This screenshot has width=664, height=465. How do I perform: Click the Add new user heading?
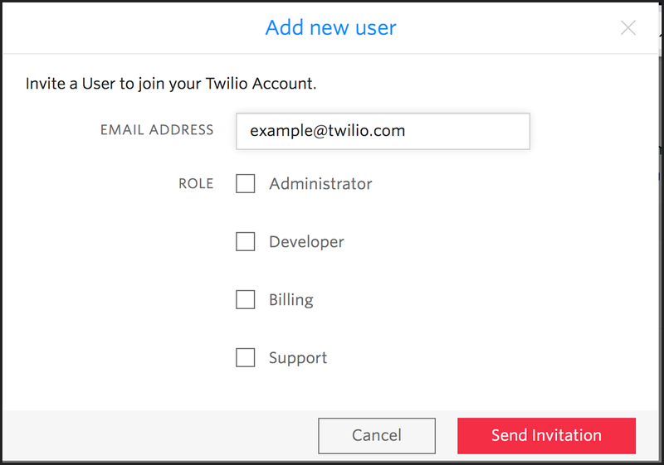point(330,28)
